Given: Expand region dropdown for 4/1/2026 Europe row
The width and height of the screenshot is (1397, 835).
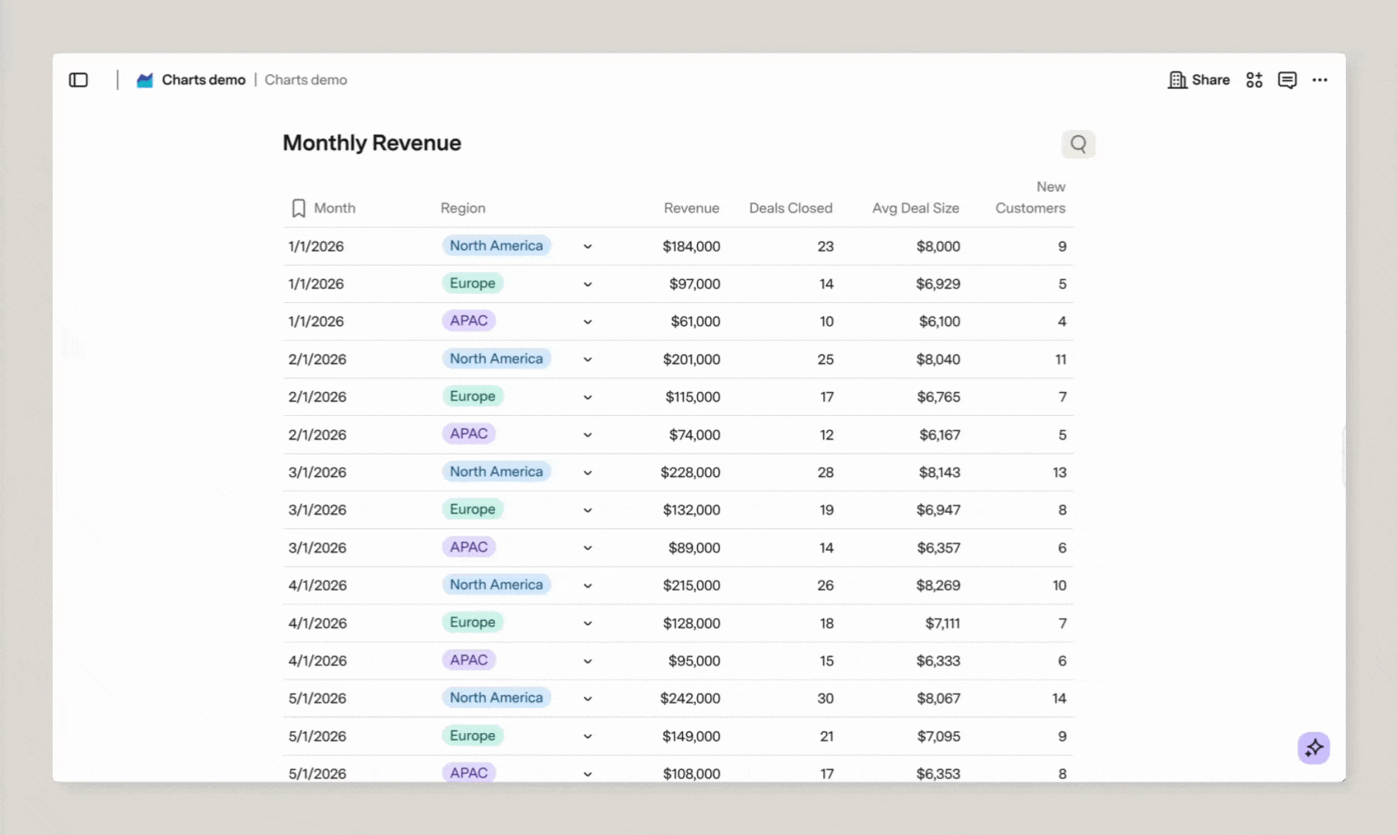Looking at the screenshot, I should 588,623.
